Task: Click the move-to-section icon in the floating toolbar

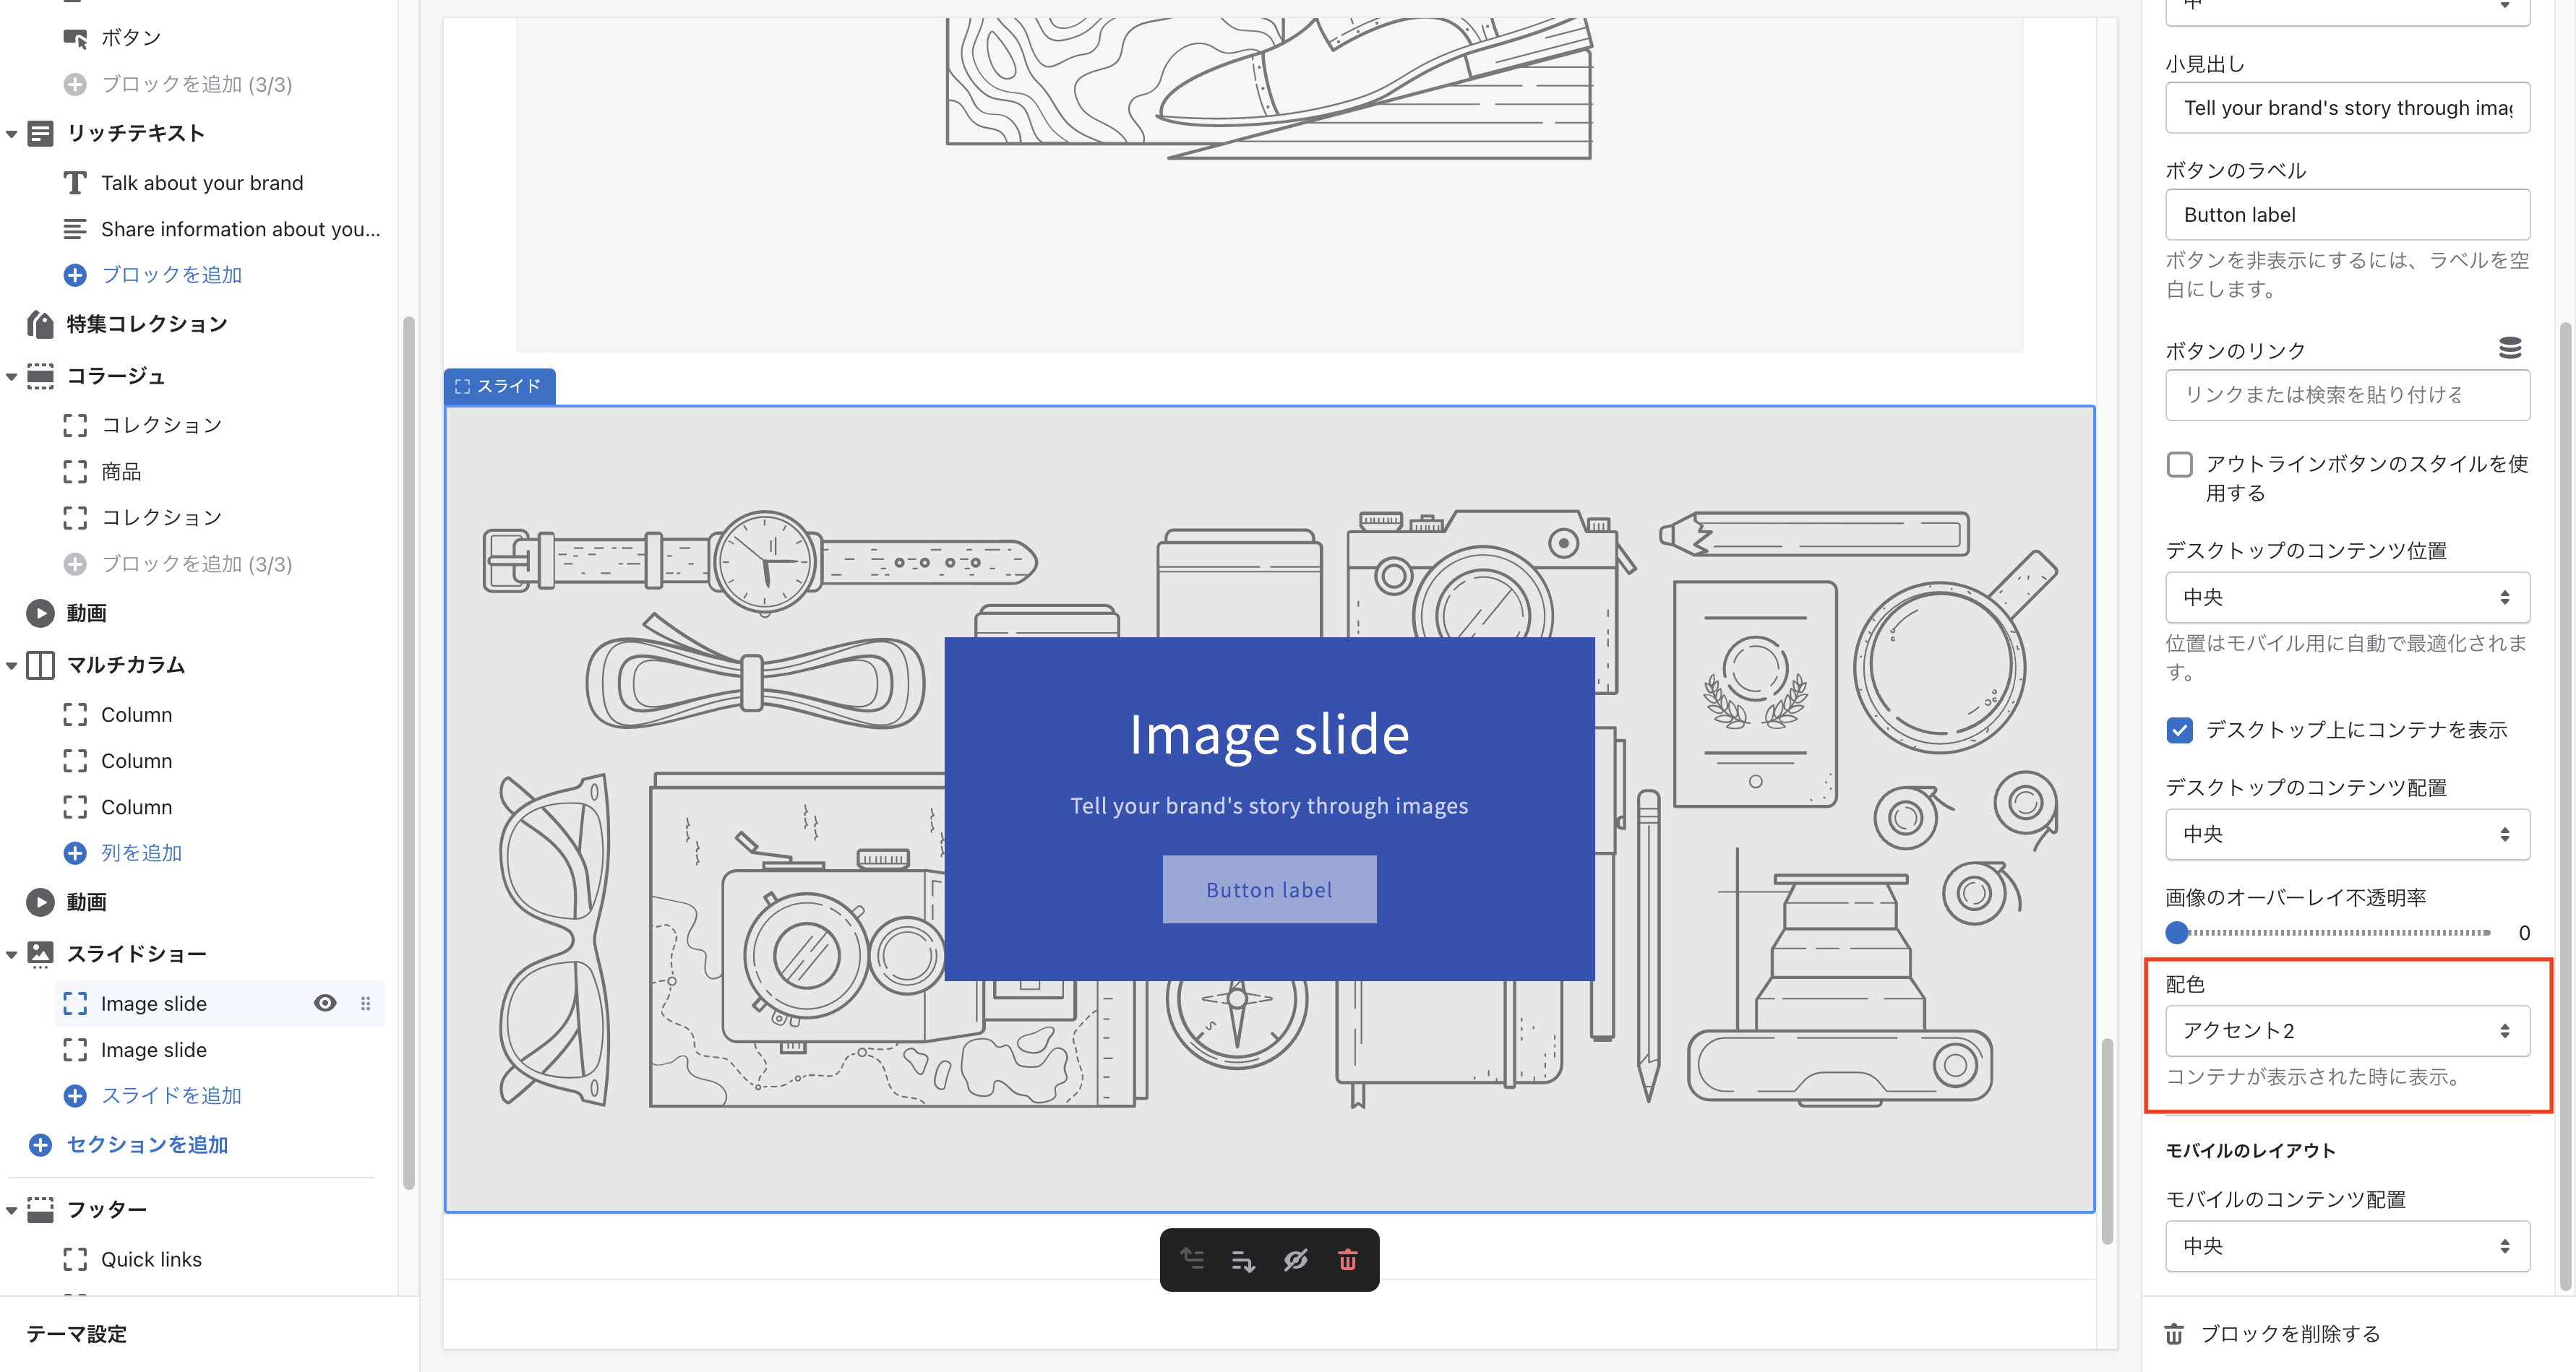Action: [1192, 1260]
